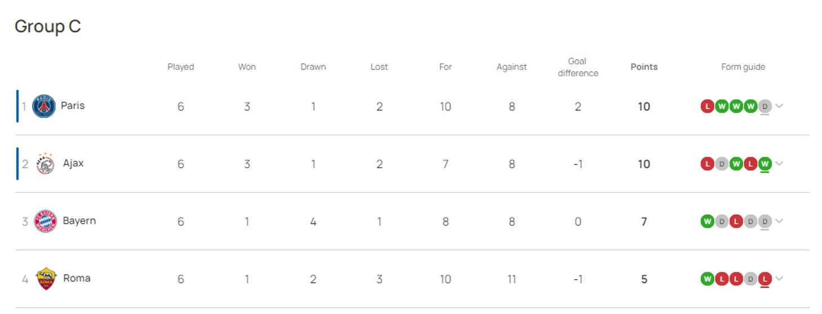Click the Paris Saint-Germain club crest

tap(43, 106)
